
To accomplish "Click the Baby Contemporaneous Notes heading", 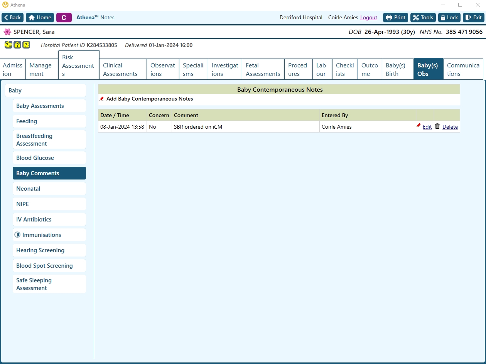I will [x=280, y=89].
